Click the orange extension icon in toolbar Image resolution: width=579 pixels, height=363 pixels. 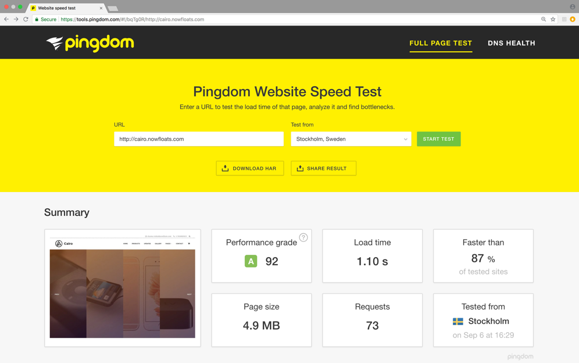pos(573,19)
